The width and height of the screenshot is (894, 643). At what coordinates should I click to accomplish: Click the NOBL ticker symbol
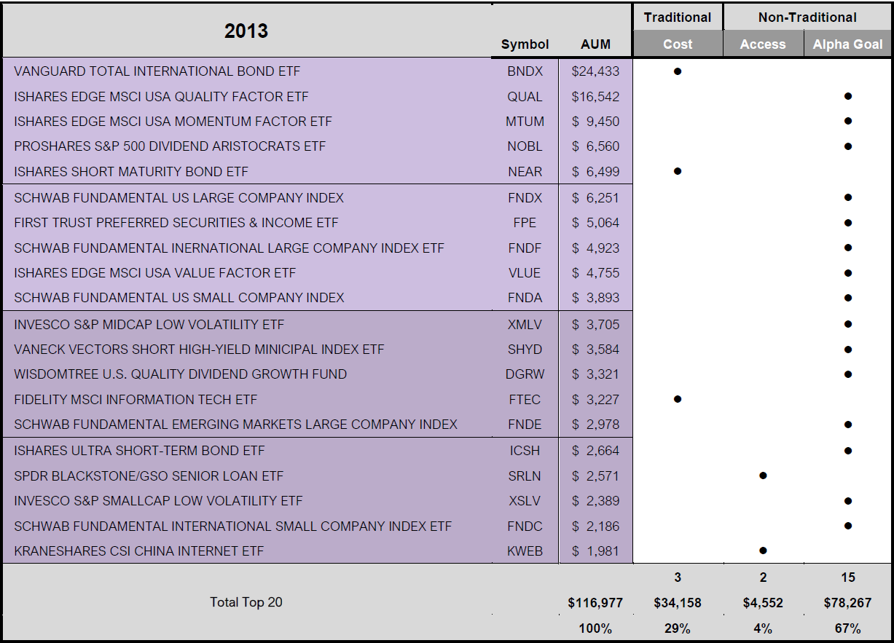pyautogui.click(x=525, y=146)
